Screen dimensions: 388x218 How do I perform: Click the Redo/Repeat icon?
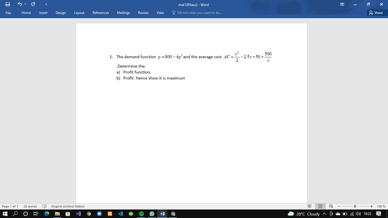coord(33,4)
